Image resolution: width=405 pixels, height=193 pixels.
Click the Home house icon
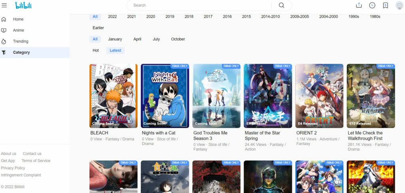click(4, 19)
